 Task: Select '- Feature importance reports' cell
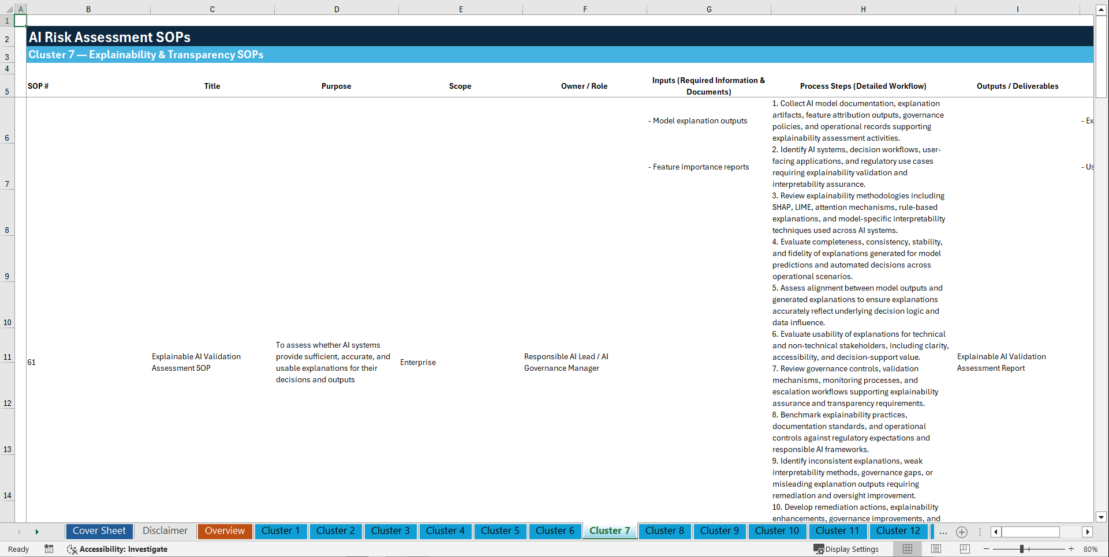tap(709, 167)
